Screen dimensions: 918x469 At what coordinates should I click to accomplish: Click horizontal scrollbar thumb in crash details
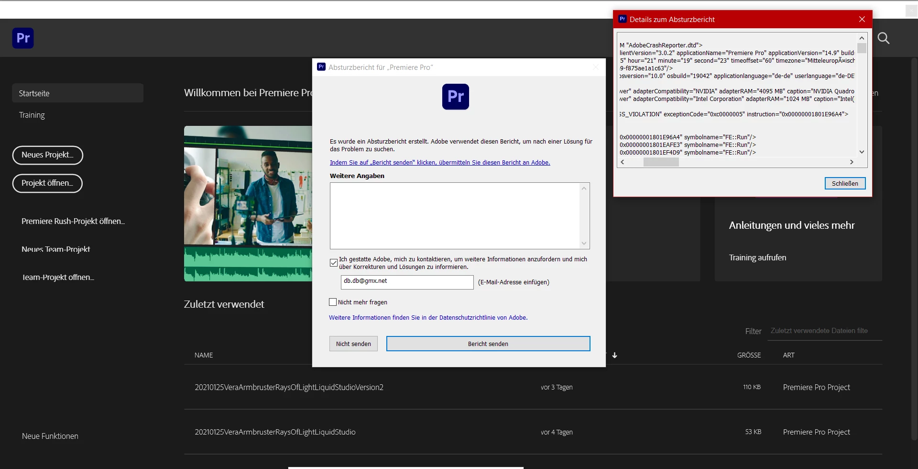click(661, 162)
